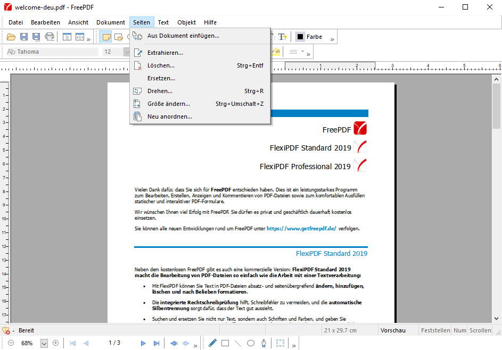
Task: Click the Vorschau status bar entry
Action: (x=393, y=330)
